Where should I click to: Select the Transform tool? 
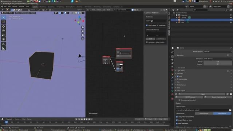tap(3, 39)
